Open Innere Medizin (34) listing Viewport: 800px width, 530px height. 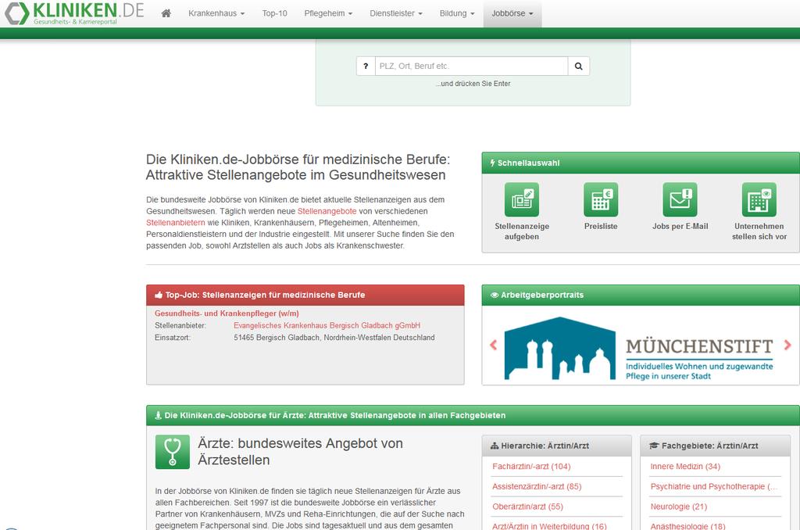tap(685, 466)
